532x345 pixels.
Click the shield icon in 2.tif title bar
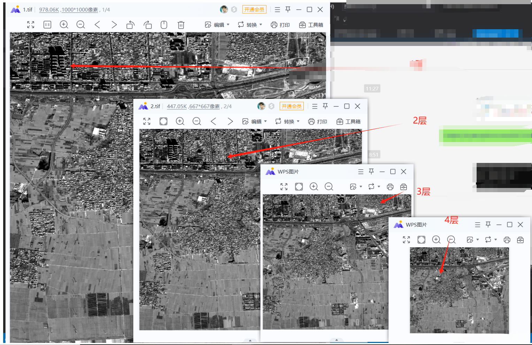(271, 106)
